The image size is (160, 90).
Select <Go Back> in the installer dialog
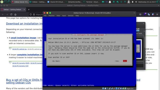56,61
